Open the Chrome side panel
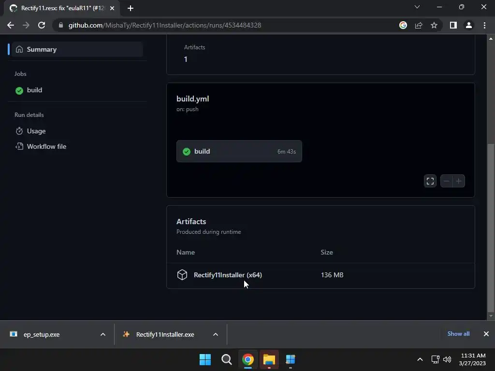This screenshot has height=371, width=495. pos(453,25)
